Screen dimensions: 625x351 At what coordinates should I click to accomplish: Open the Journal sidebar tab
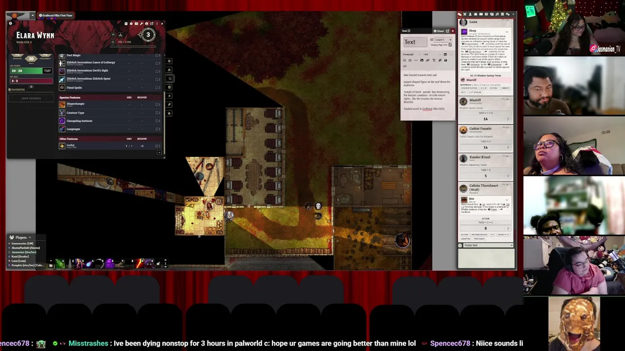coord(481,14)
